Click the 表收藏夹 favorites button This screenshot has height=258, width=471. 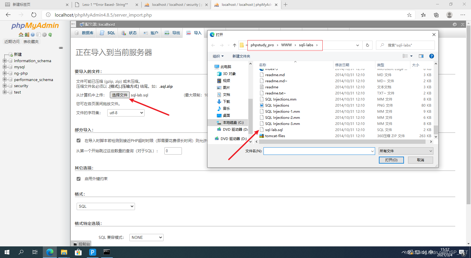tap(31, 42)
